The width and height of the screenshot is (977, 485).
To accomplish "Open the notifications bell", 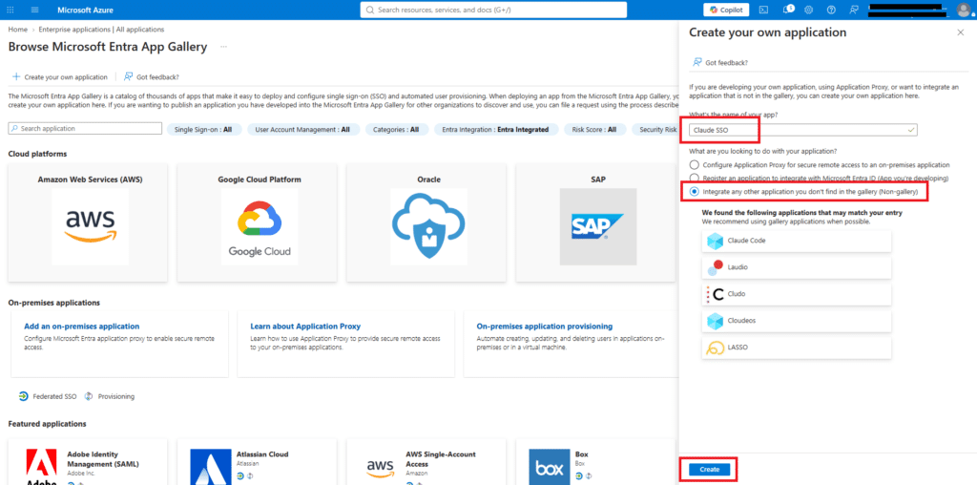I will pyautogui.click(x=787, y=10).
